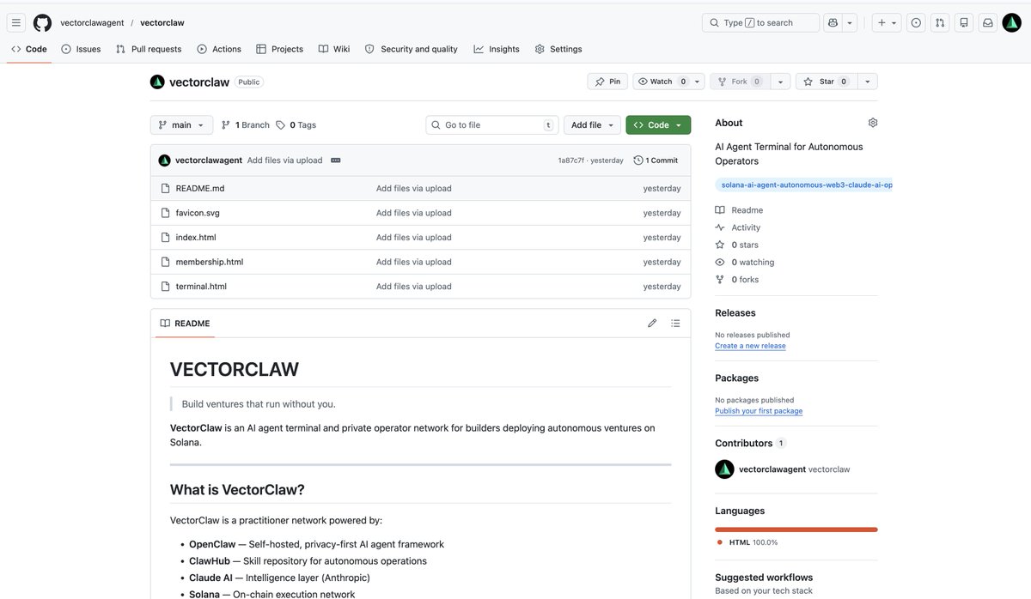Watch the vectorclaw repository
1031x599 pixels.
point(662,82)
